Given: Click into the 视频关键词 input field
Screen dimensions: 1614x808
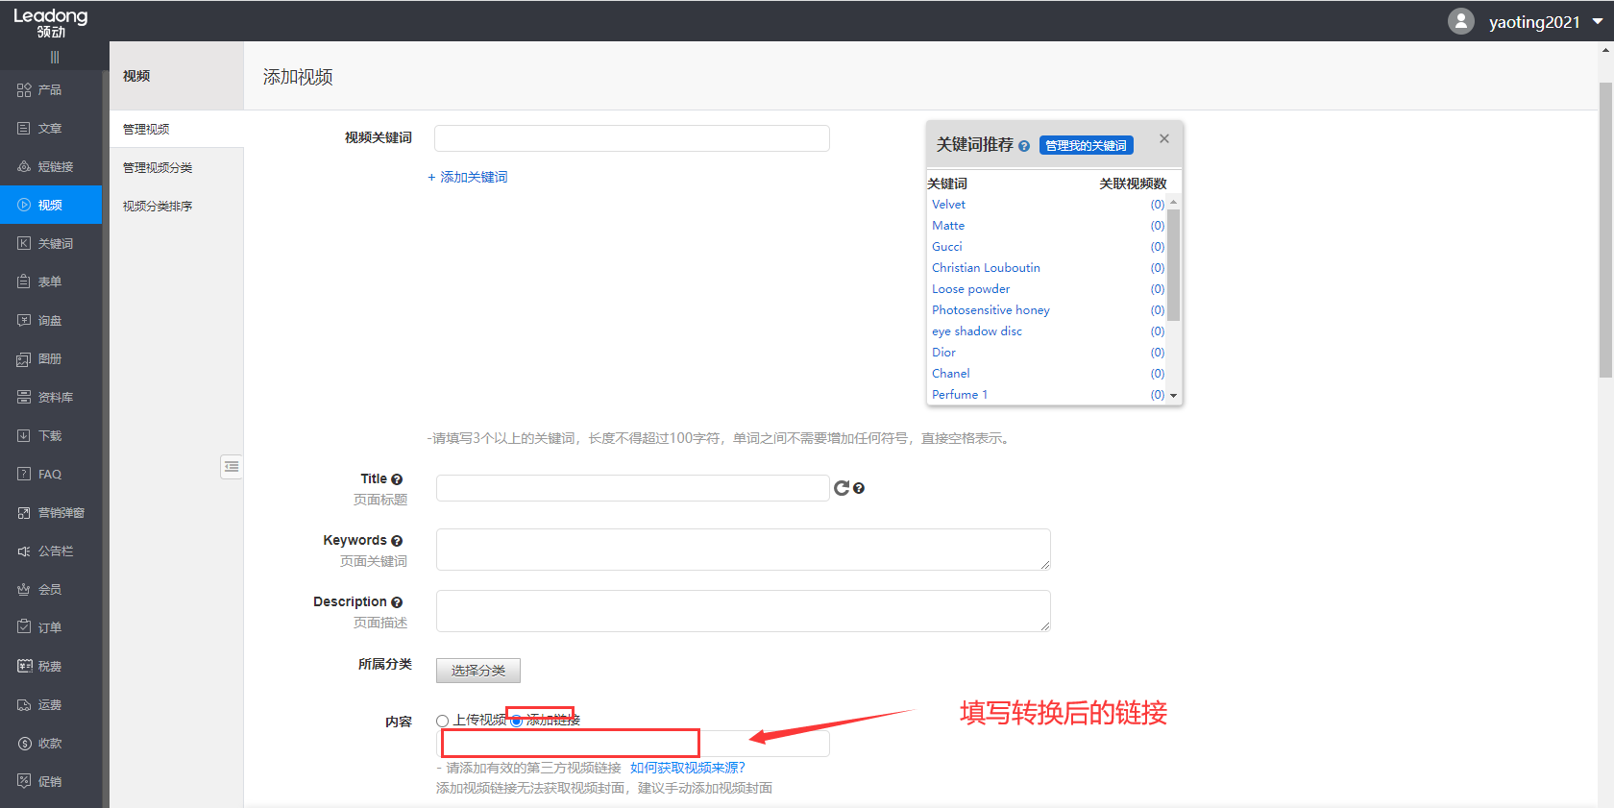Looking at the screenshot, I should [x=631, y=138].
